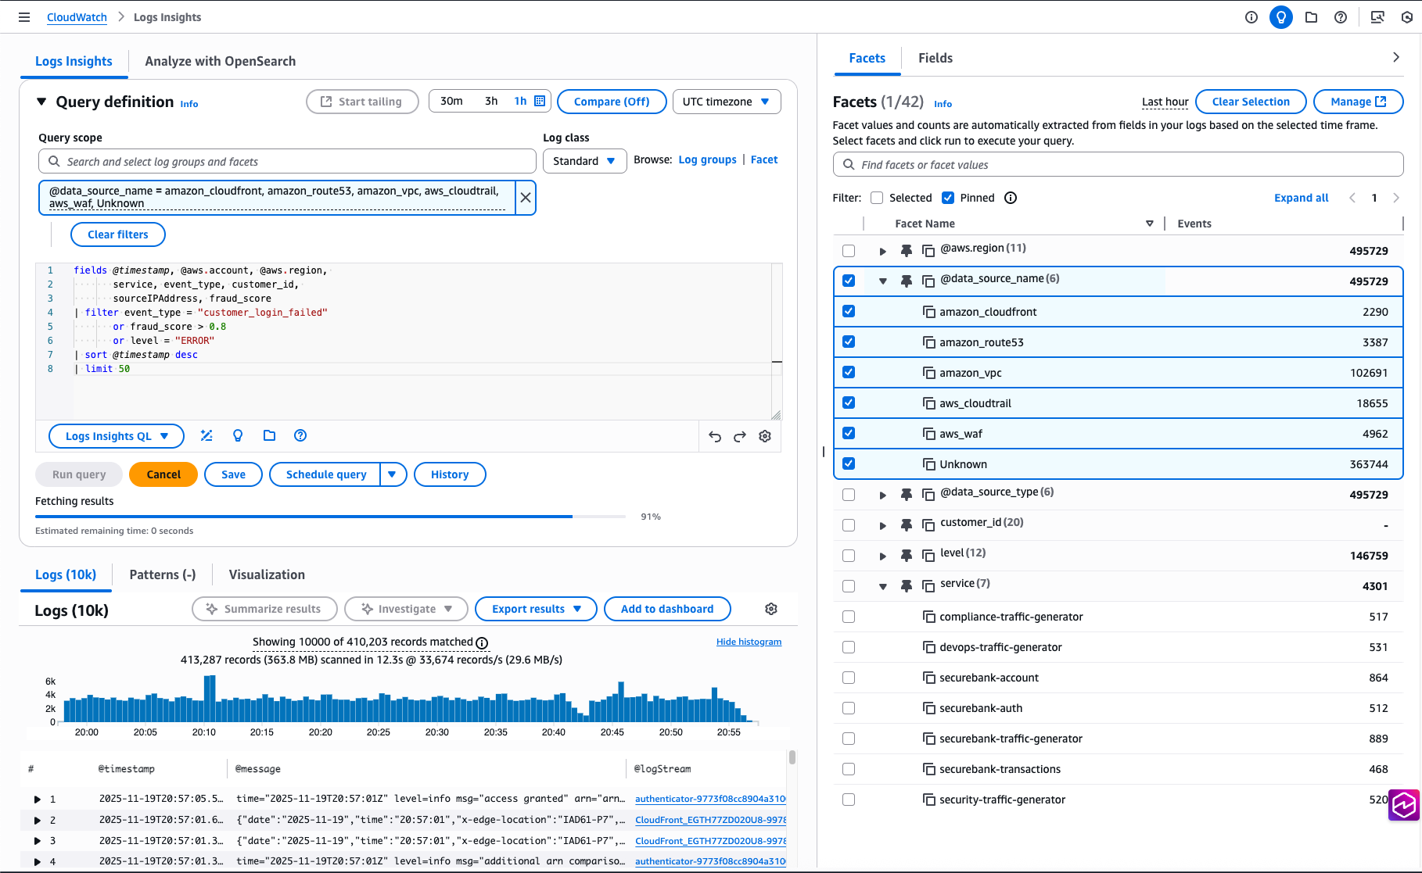Click the redo arrow in query editor
Image resolution: width=1422 pixels, height=873 pixels.
tap(740, 436)
